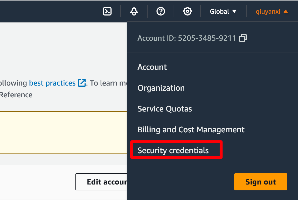Open the help question mark icon
Viewport: 298px width, 200px height.
point(161,11)
